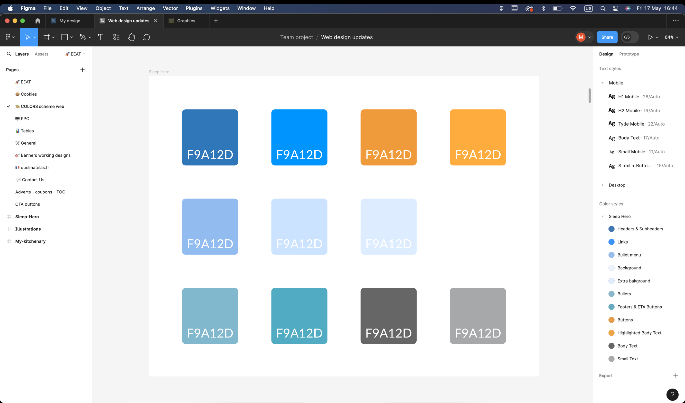Click the layers search magnifier icon

pos(9,54)
